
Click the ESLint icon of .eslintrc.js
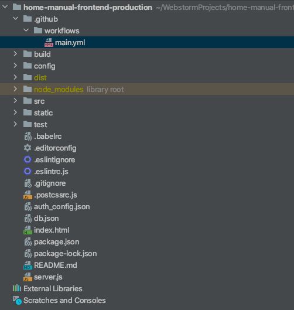pyautogui.click(x=28, y=171)
